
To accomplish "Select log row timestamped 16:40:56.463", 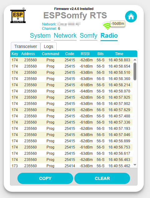I will pos(72,160).
